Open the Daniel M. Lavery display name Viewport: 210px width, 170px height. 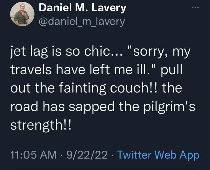pos(82,9)
